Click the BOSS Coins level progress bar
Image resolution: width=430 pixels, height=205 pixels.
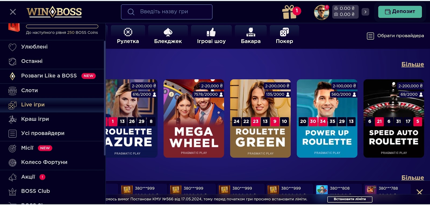[62, 26]
